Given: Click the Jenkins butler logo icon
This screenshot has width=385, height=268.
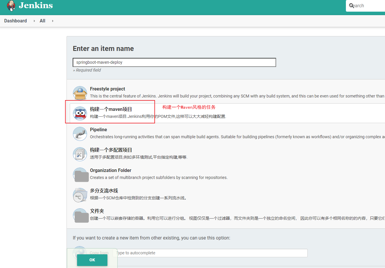Looking at the screenshot, I should pos(11,6).
